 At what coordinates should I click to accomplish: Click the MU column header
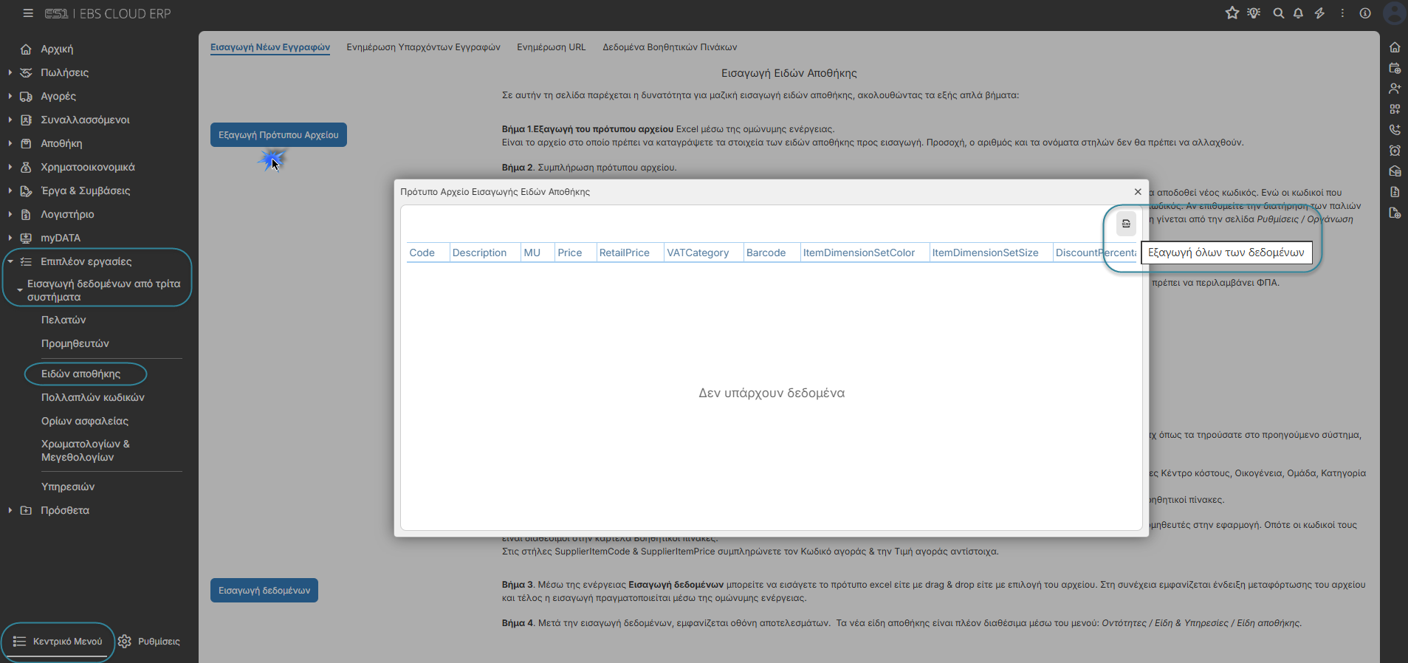point(538,253)
